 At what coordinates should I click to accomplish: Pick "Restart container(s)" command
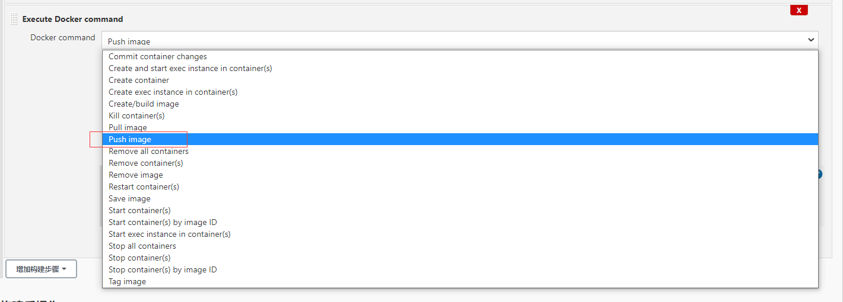[x=144, y=187]
